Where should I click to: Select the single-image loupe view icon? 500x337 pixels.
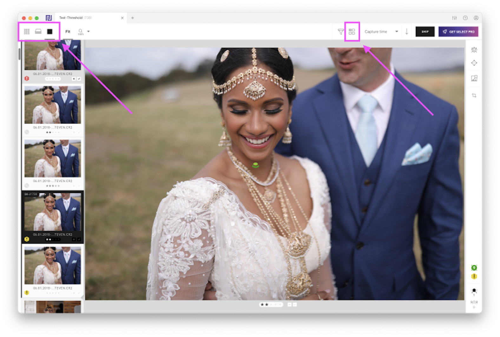tap(50, 31)
